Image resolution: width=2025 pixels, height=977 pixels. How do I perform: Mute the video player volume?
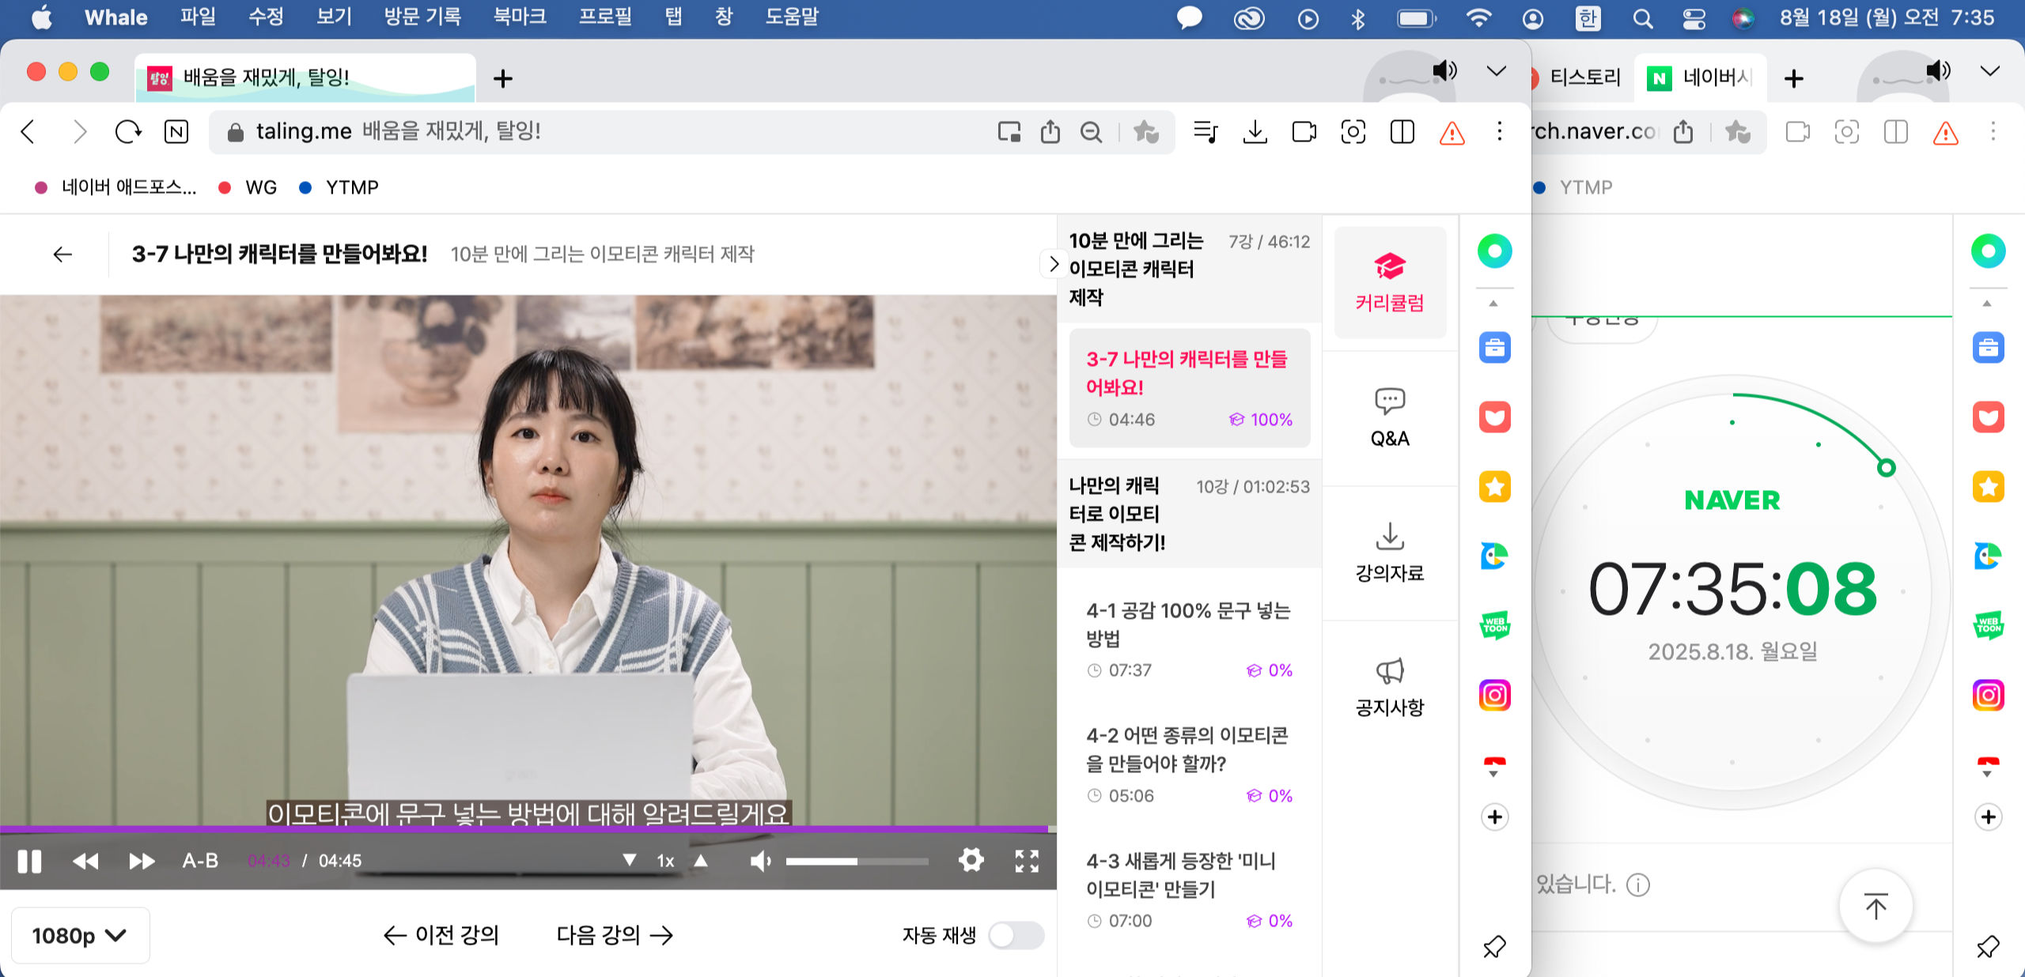[759, 861]
